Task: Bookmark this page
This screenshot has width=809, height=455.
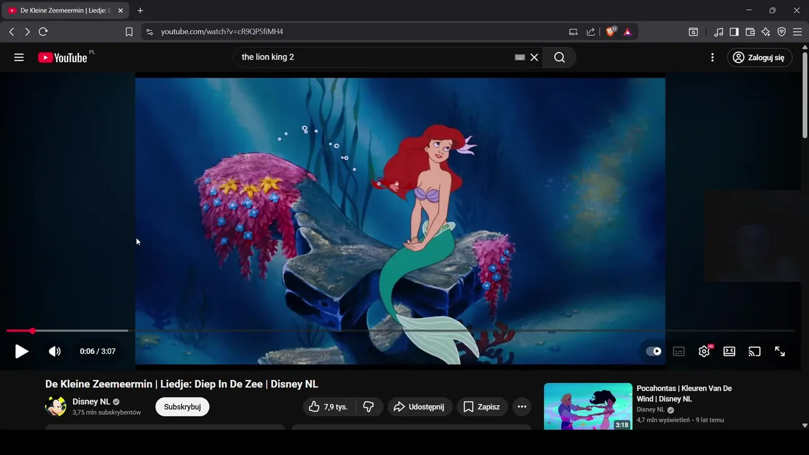Action: 129,32
